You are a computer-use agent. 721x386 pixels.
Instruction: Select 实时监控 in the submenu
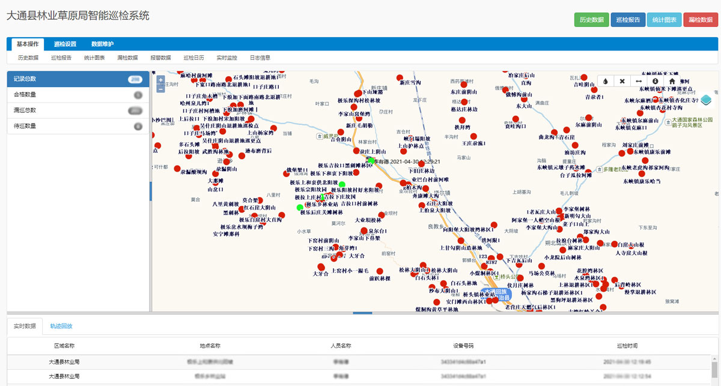click(x=227, y=58)
